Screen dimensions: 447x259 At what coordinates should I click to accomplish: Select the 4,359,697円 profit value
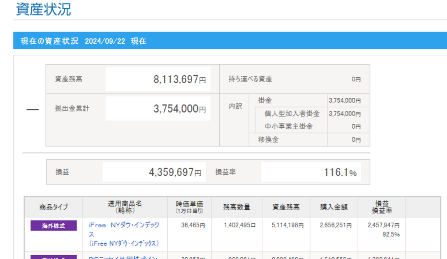pyautogui.click(x=175, y=172)
